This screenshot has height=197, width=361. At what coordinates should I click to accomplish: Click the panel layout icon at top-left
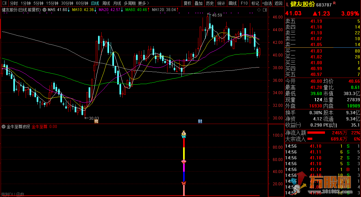pyautogui.click(x=5, y=3)
